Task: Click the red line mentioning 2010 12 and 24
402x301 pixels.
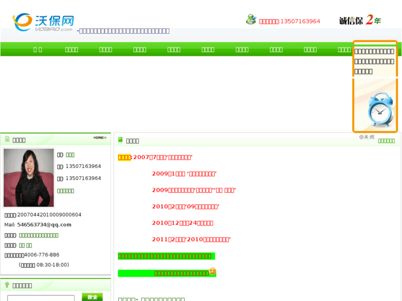Action: pyautogui.click(x=182, y=223)
